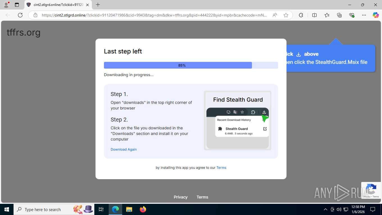Open the Terms link in dialog
382x215 pixels.
[221, 167]
